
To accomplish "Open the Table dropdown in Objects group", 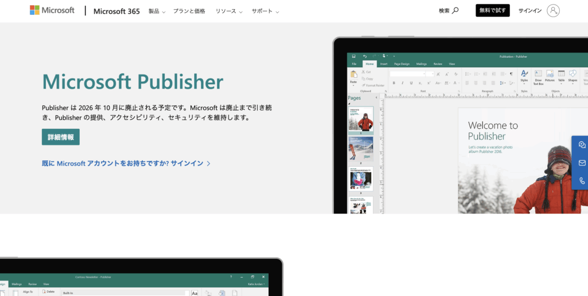I will tap(562, 76).
